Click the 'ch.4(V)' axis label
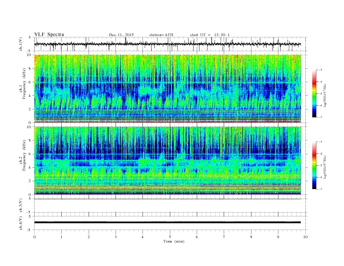Viewport: 344px width, 266px height. (x=21, y=223)
